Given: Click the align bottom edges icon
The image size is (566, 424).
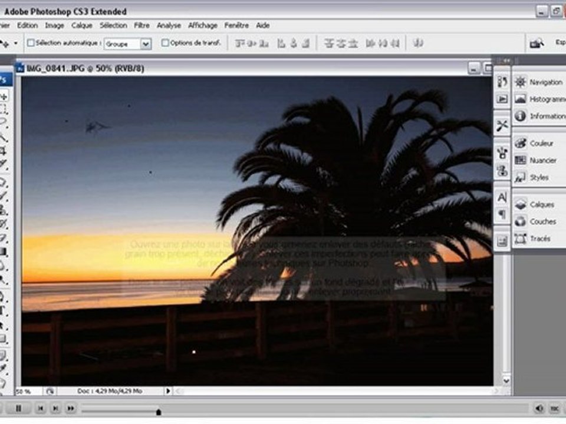Looking at the screenshot, I should pos(264,44).
